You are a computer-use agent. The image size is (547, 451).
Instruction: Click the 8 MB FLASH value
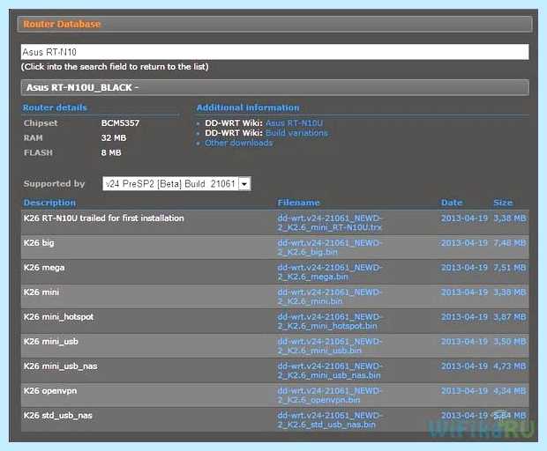tap(111, 152)
